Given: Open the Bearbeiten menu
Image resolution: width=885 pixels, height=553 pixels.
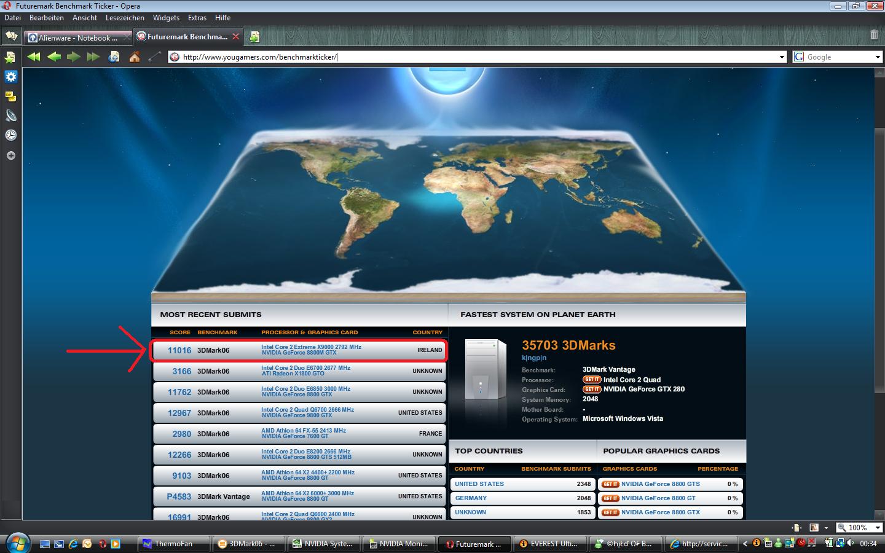Looking at the screenshot, I should tap(47, 18).
